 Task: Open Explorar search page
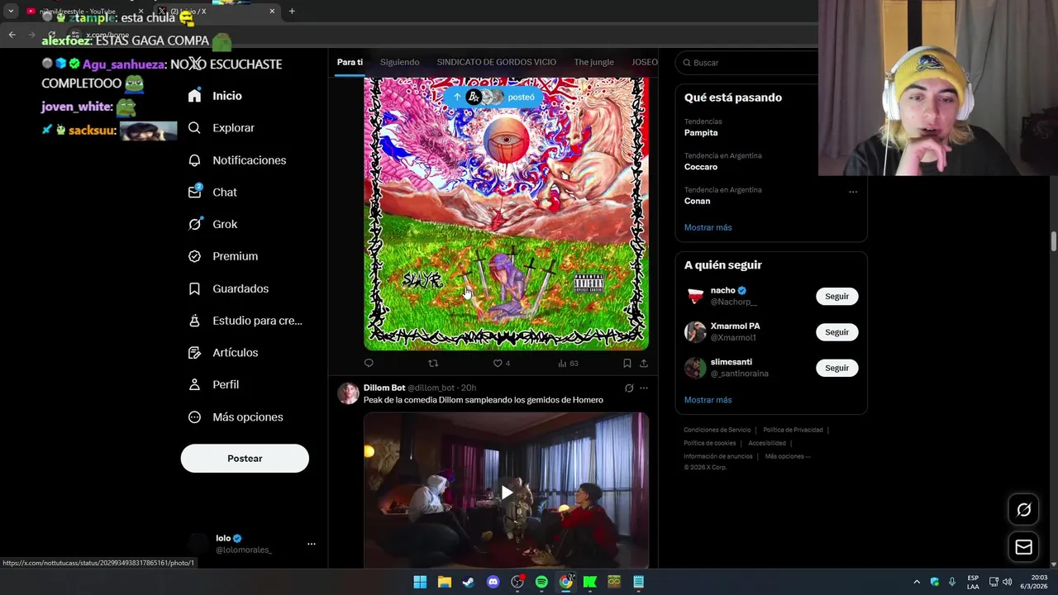[x=221, y=128]
